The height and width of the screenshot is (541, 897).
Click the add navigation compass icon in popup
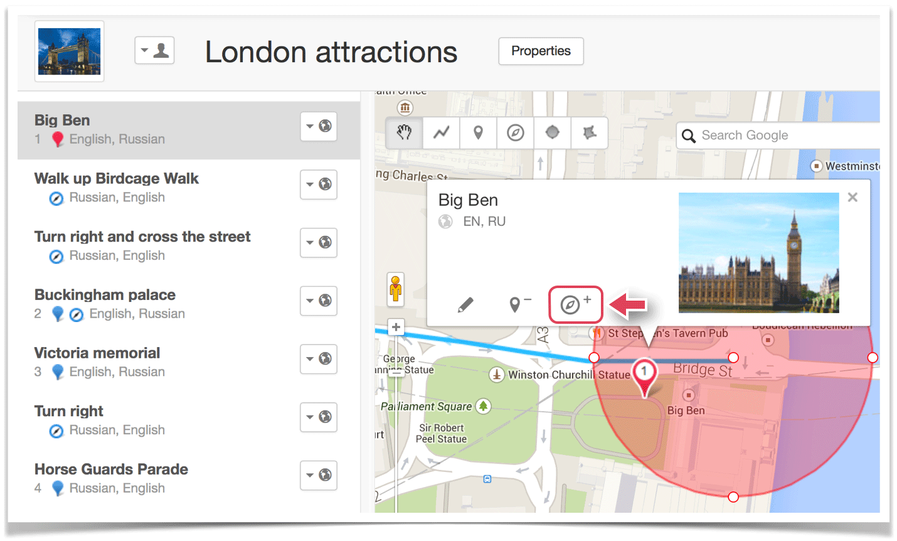575,304
